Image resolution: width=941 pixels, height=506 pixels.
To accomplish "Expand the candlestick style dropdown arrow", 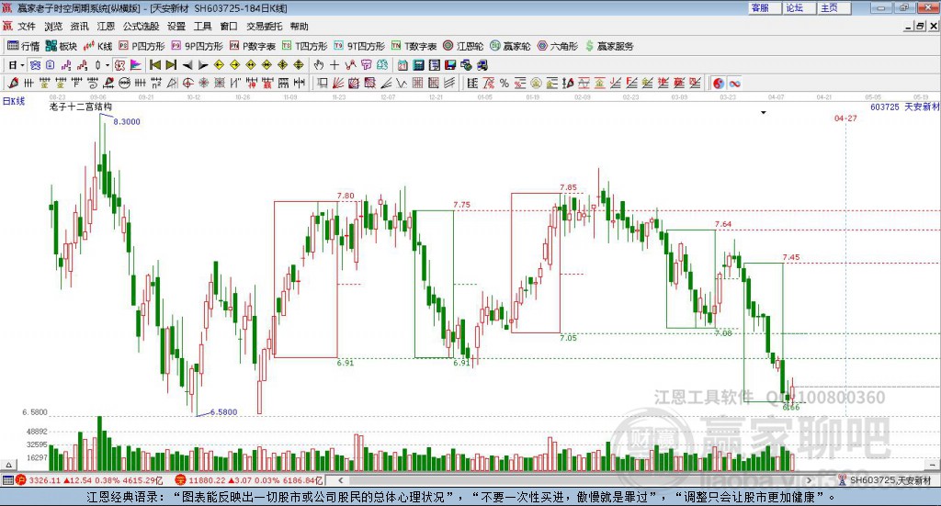I will pyautogui.click(x=108, y=65).
